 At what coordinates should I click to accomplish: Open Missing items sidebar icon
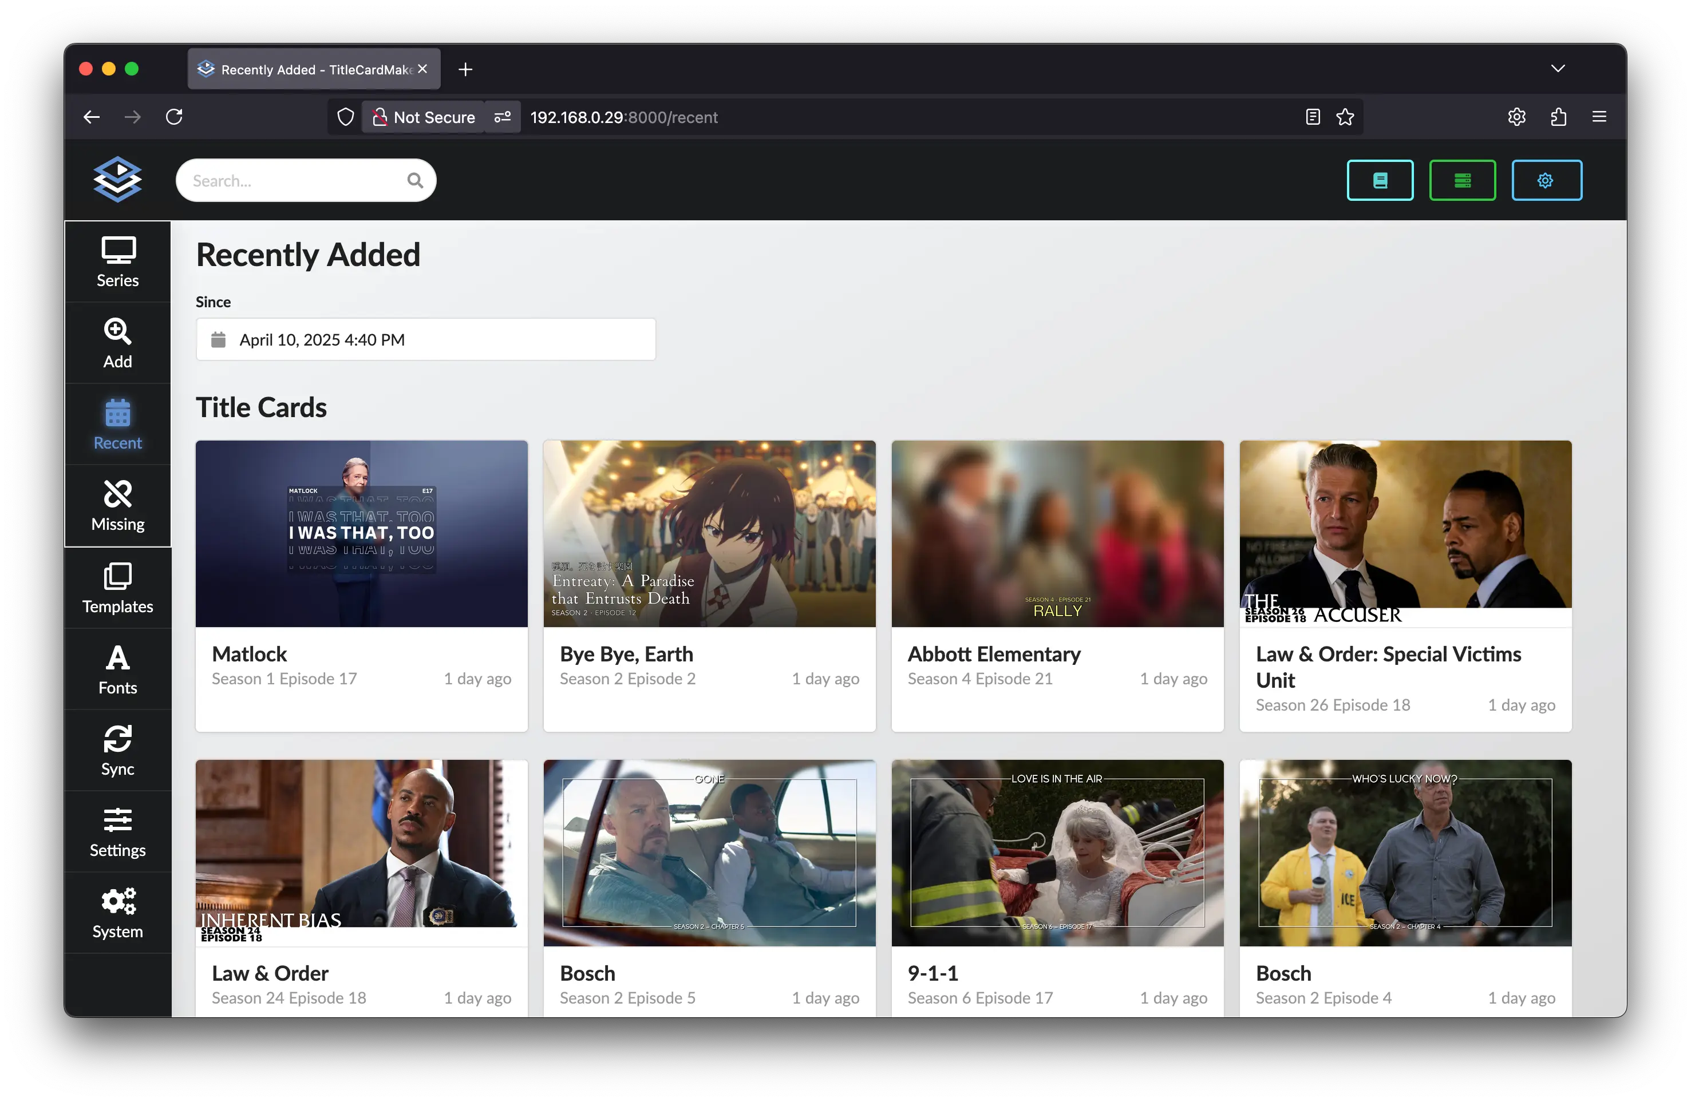click(117, 506)
